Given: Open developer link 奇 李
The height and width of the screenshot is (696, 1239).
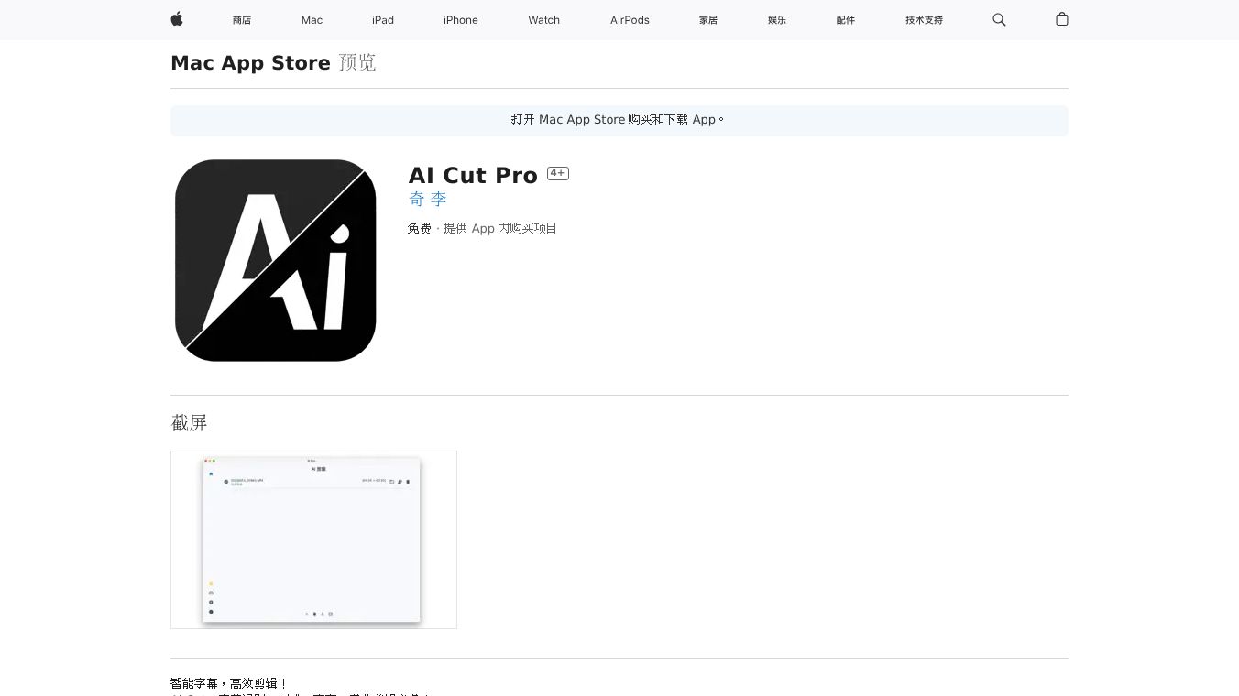Looking at the screenshot, I should (x=428, y=200).
